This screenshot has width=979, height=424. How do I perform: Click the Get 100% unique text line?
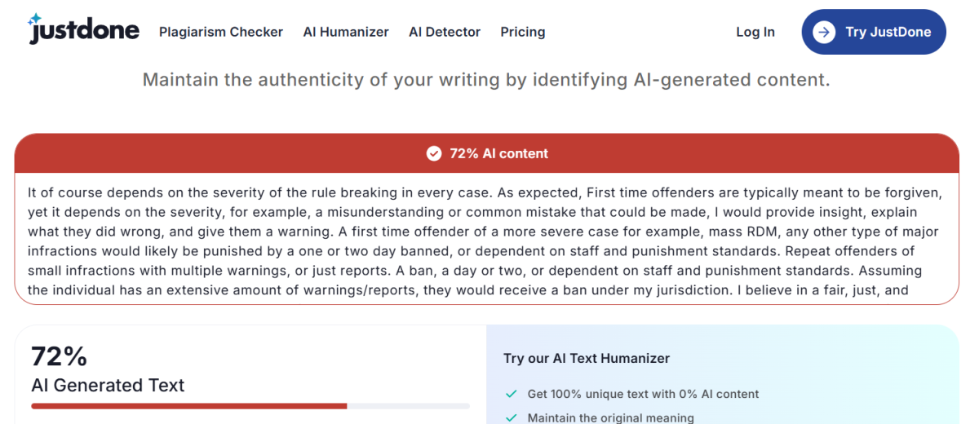click(x=643, y=394)
